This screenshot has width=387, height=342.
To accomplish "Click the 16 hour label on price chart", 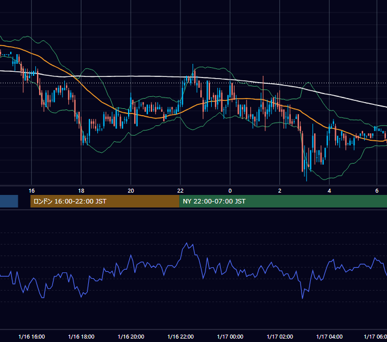I will pos(32,191).
